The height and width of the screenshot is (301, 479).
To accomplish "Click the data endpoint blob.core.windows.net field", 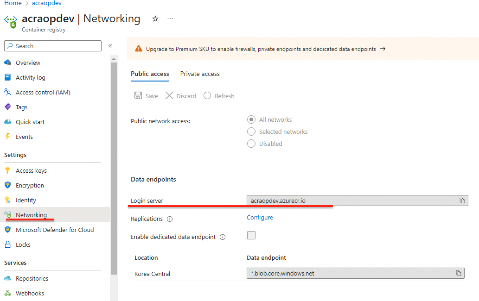I will coord(356,273).
